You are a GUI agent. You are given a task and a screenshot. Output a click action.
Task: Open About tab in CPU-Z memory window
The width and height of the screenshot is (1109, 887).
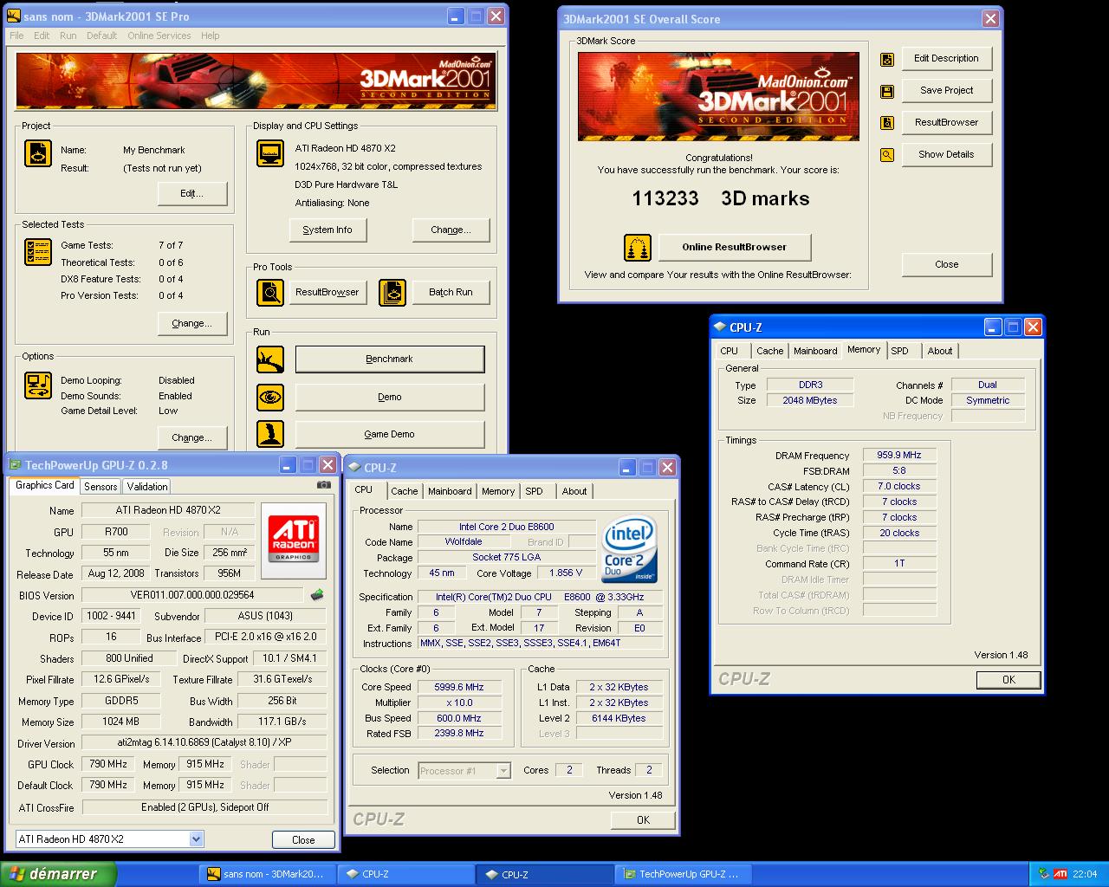click(x=940, y=351)
